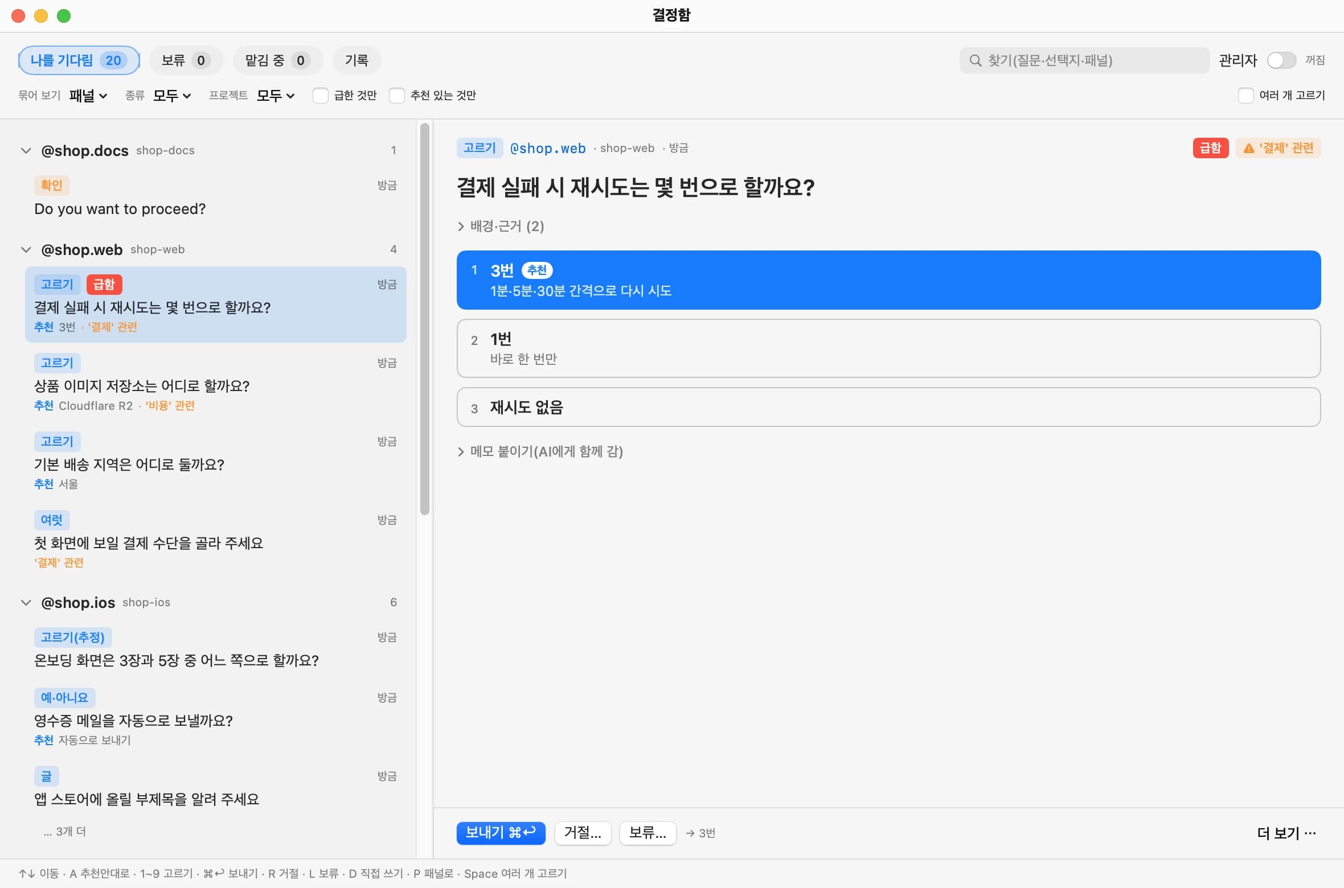Image resolution: width=1344 pixels, height=888 pixels.
Task: Open the 묶어 보기 패널 dropdown
Action: click(x=88, y=96)
